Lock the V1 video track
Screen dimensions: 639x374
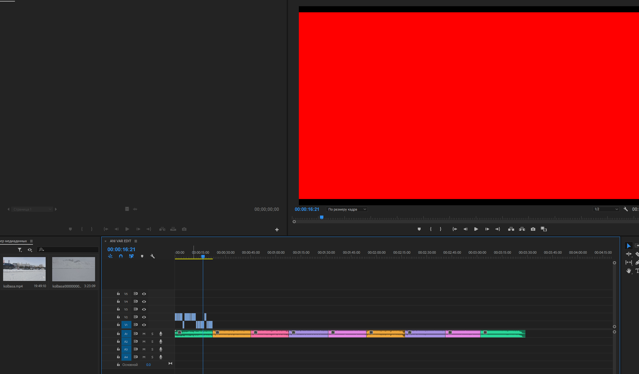point(118,324)
